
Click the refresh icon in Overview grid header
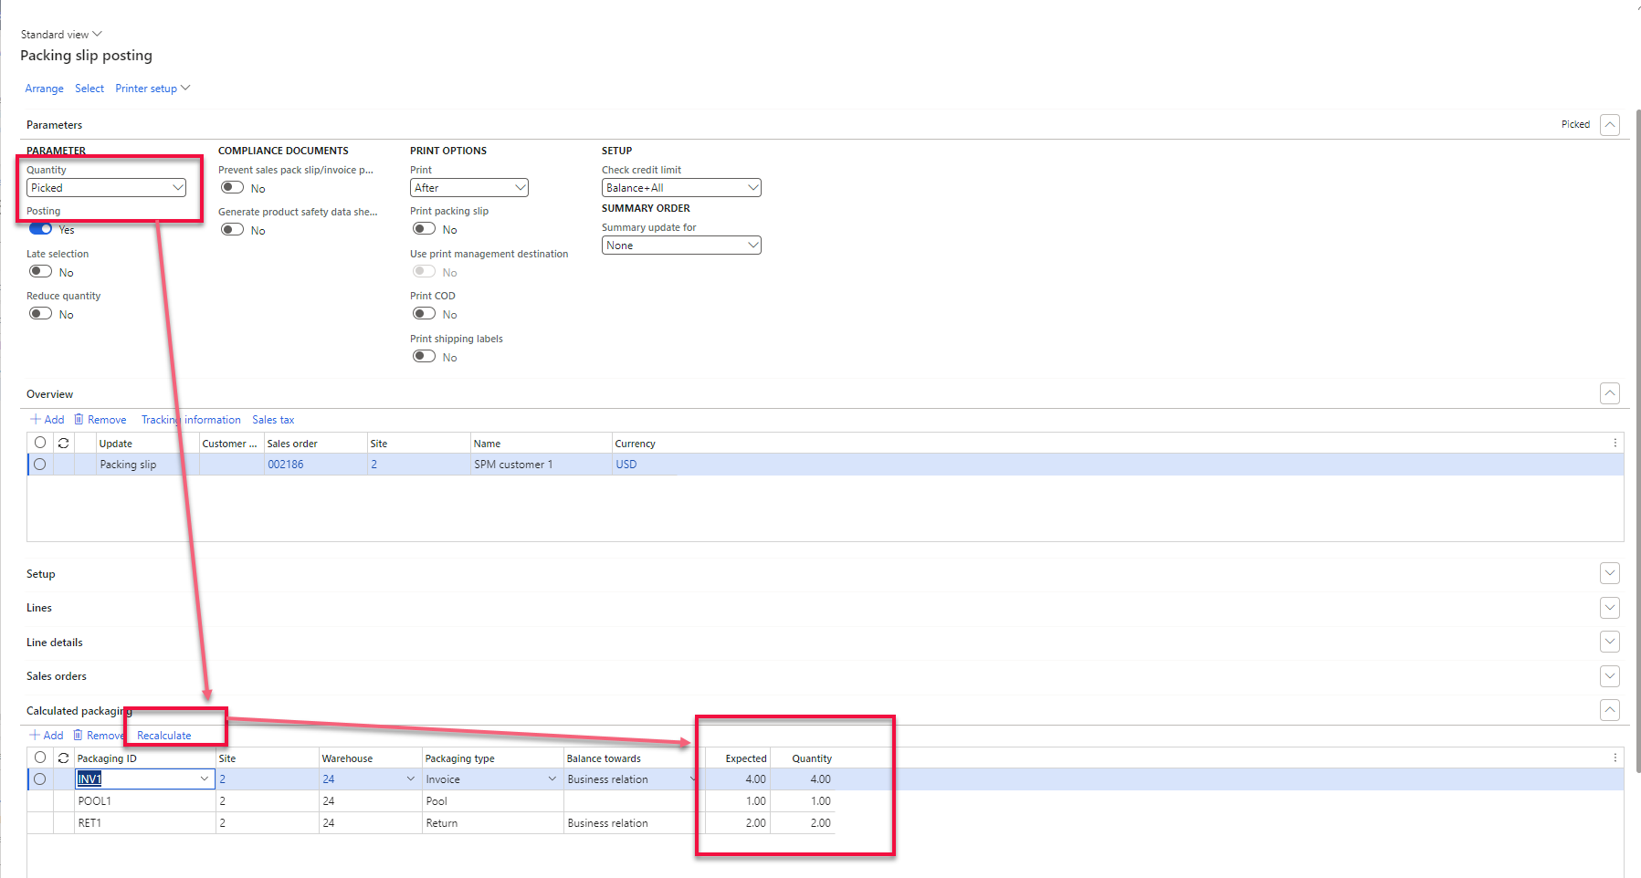63,443
